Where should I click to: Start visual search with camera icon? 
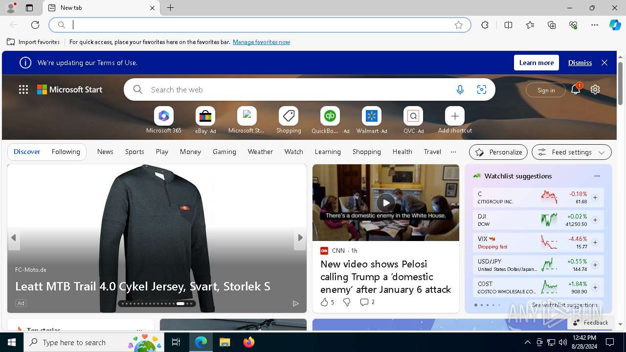[x=482, y=89]
